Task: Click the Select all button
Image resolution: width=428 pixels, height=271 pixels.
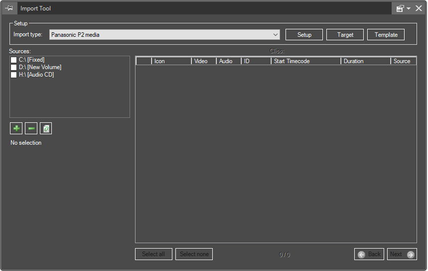Action: (x=153, y=254)
